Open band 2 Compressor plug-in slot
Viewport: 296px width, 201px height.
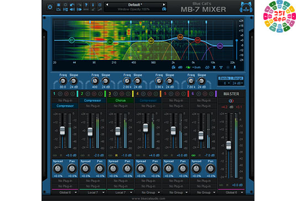(93, 100)
